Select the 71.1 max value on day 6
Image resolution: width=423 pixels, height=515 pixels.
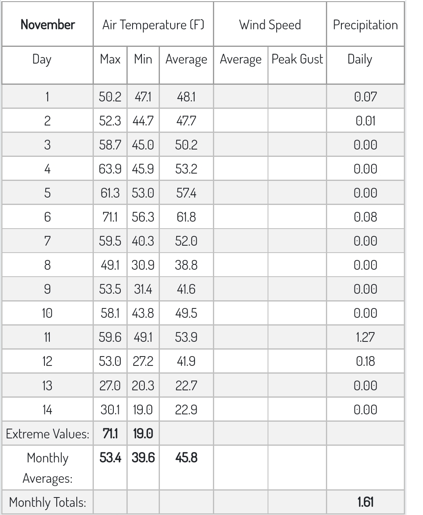coord(110,217)
